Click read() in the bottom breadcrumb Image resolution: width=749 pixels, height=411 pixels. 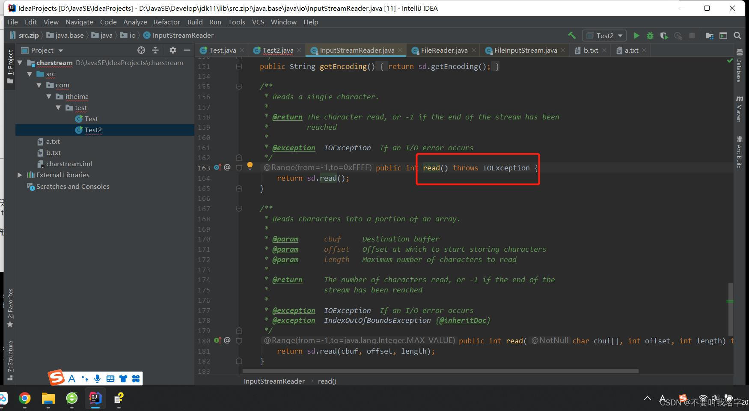point(327,381)
